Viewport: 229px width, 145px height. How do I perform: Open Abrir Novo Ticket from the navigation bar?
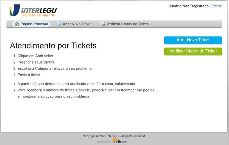(x=74, y=24)
